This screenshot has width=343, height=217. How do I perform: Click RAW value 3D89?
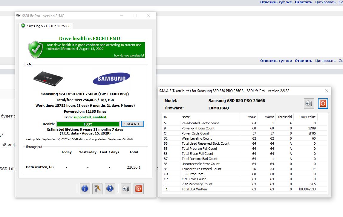pyautogui.click(x=312, y=128)
